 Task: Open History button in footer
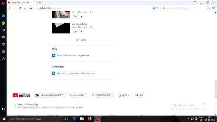pos(124,95)
